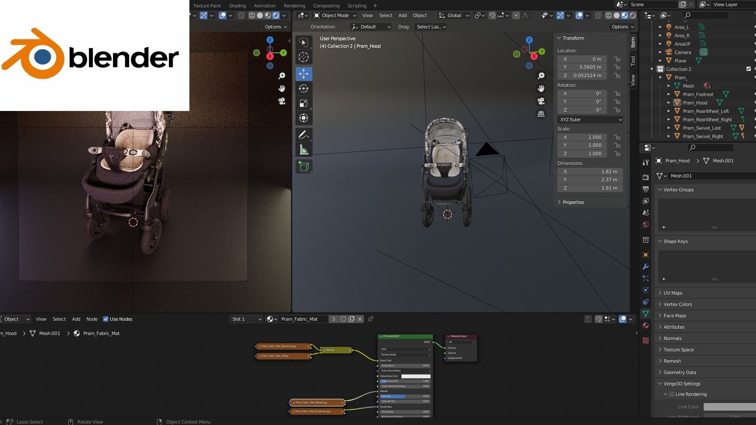Open the Material properties tab

645,325
